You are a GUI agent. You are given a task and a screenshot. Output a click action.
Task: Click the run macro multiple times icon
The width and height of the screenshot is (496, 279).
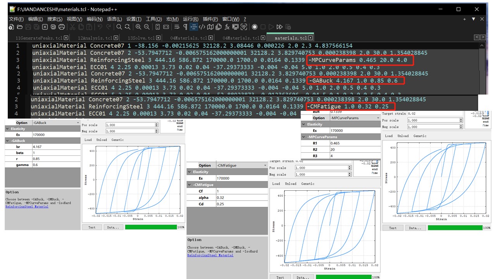[280, 27]
